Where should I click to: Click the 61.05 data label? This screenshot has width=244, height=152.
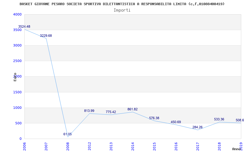pos(67,134)
